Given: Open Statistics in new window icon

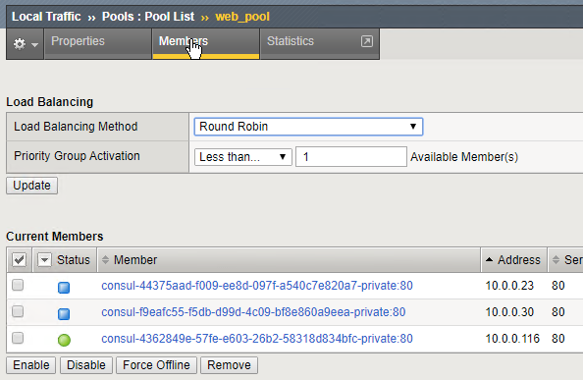Looking at the screenshot, I should (x=367, y=41).
